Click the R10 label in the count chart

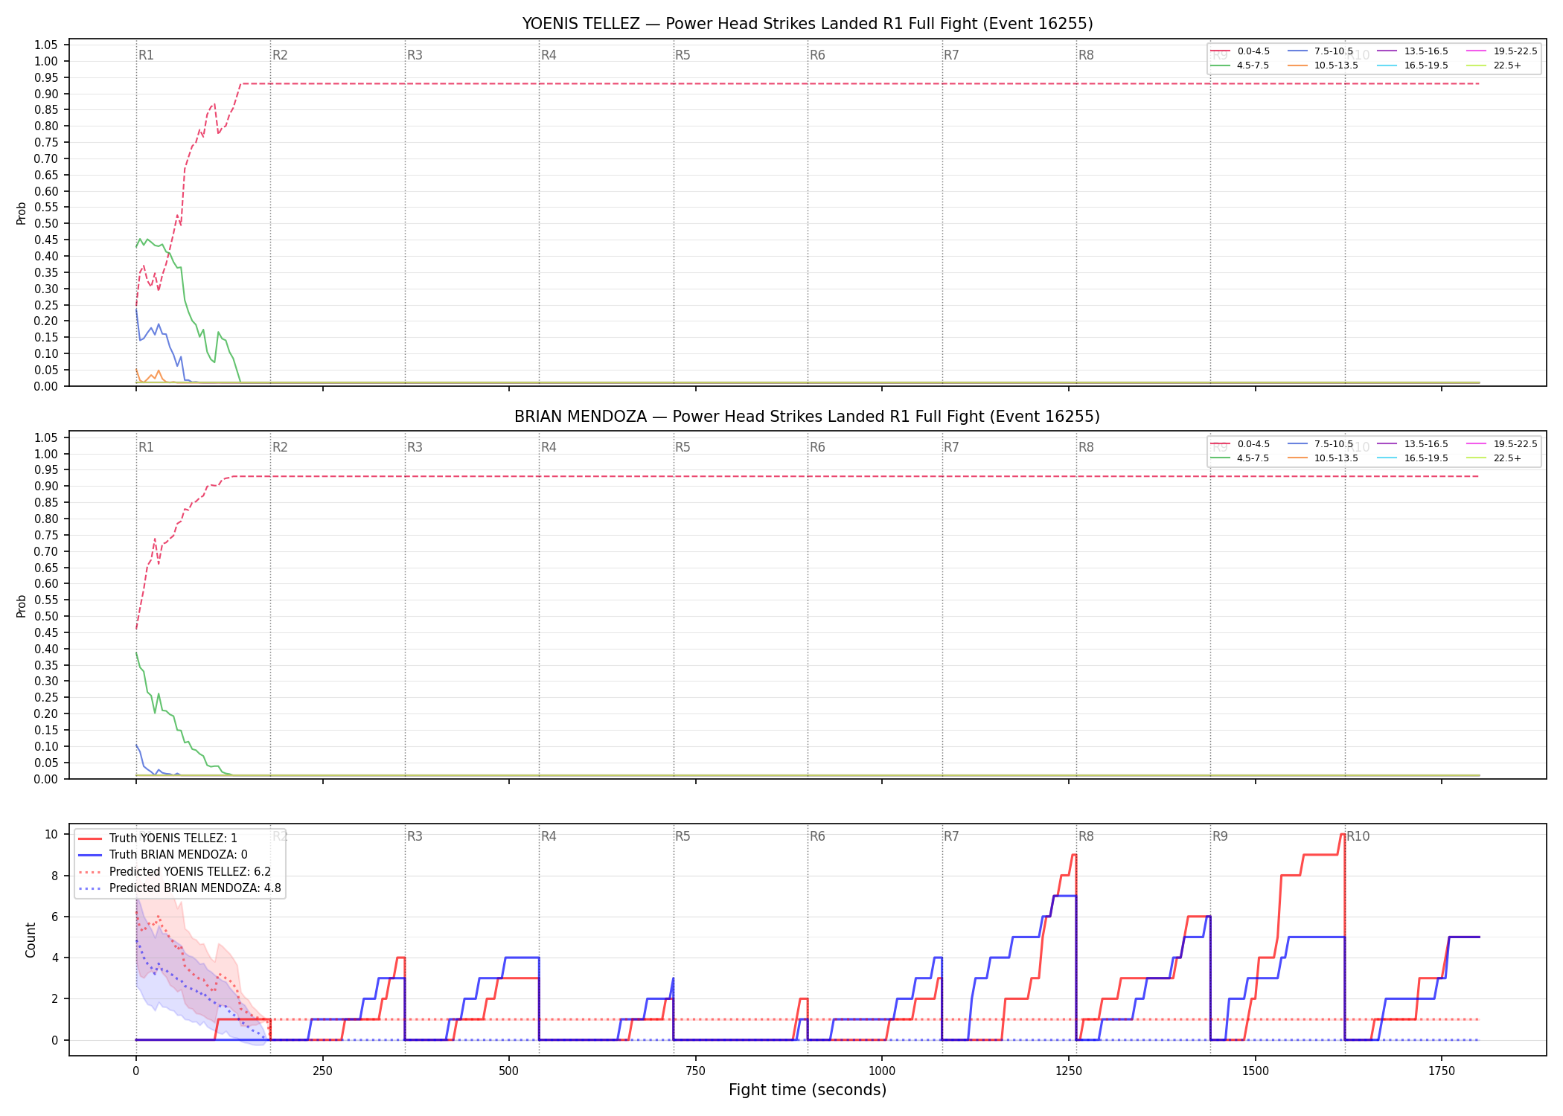1358,836
